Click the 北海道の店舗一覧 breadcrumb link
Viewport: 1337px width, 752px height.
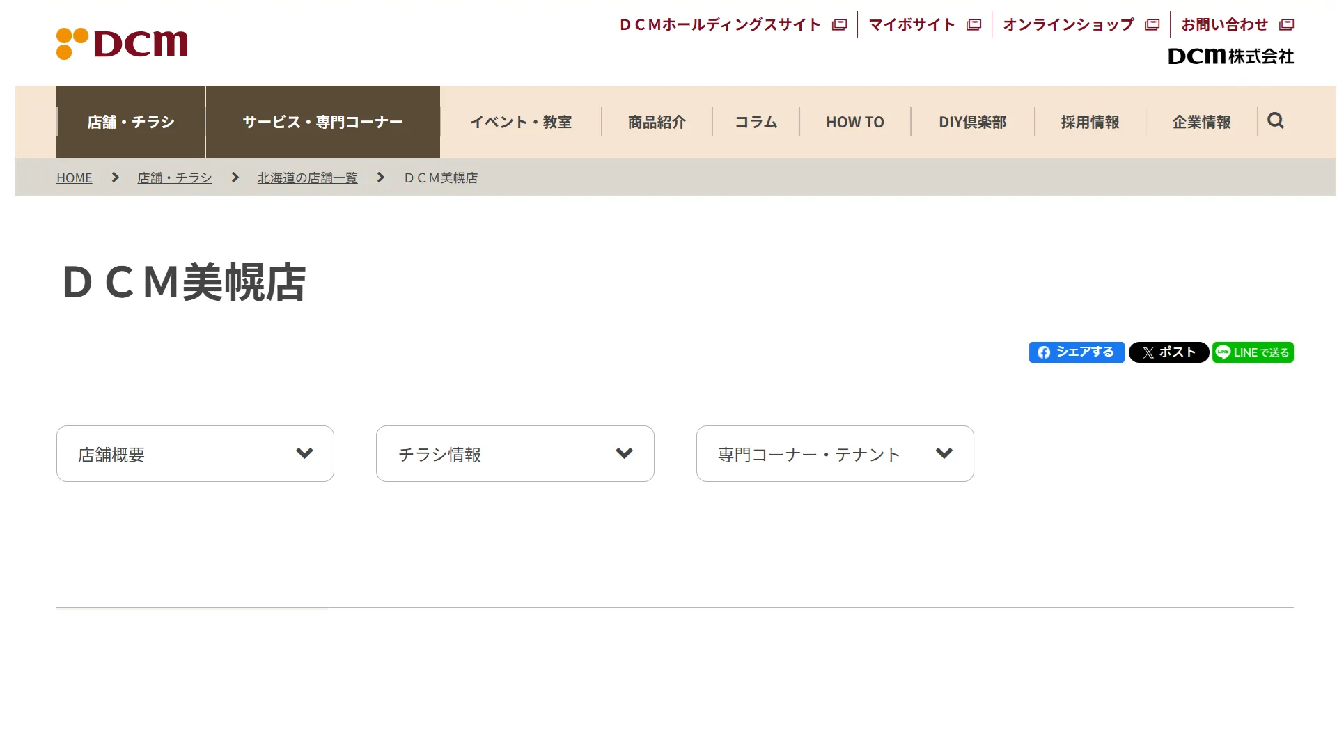(308, 178)
